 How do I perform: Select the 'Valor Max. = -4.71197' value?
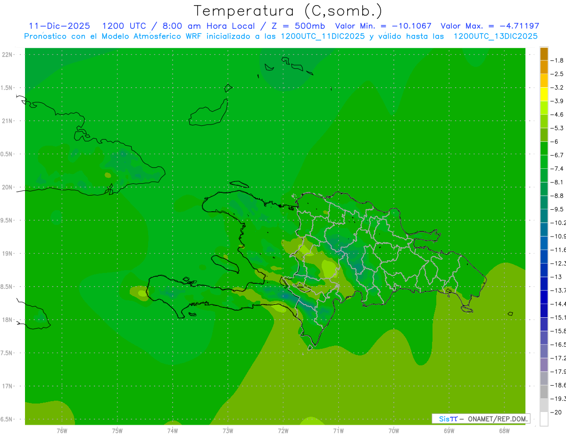pyautogui.click(x=490, y=26)
